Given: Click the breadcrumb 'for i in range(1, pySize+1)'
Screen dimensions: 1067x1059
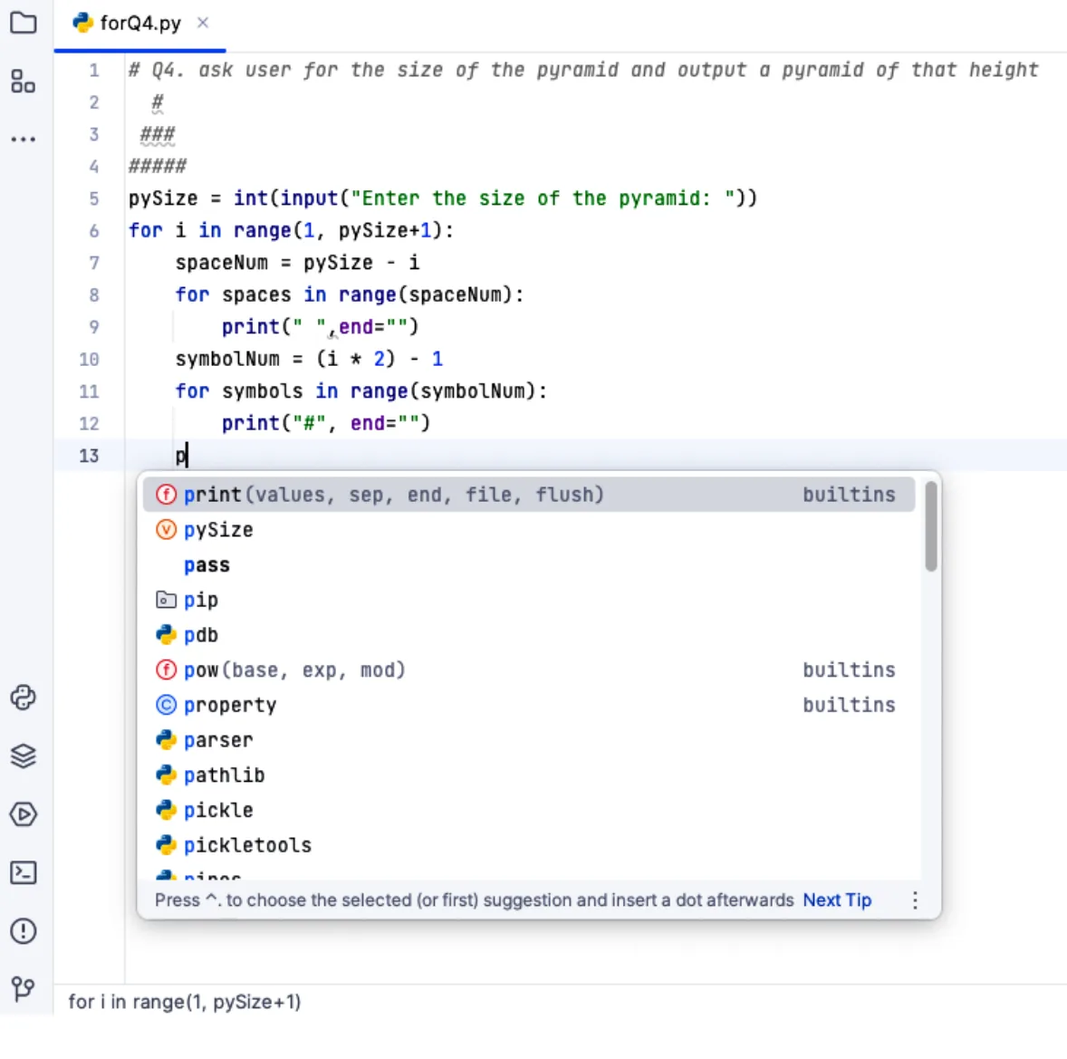Looking at the screenshot, I should (185, 1002).
